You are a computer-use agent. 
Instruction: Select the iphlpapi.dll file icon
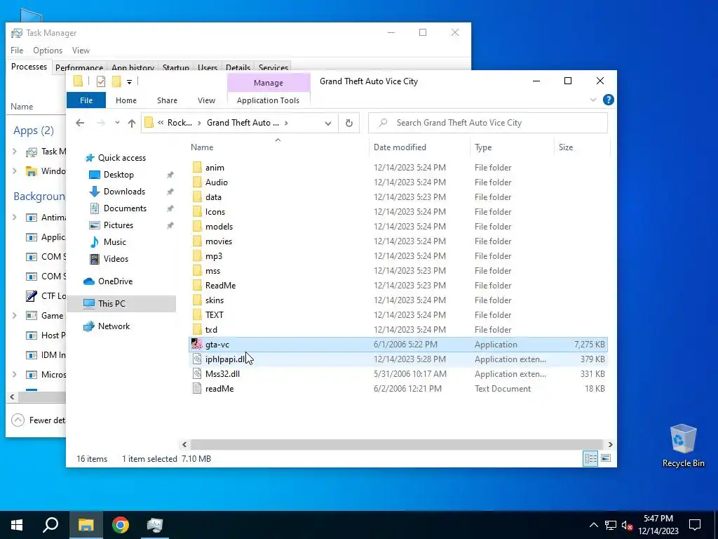[x=197, y=359]
